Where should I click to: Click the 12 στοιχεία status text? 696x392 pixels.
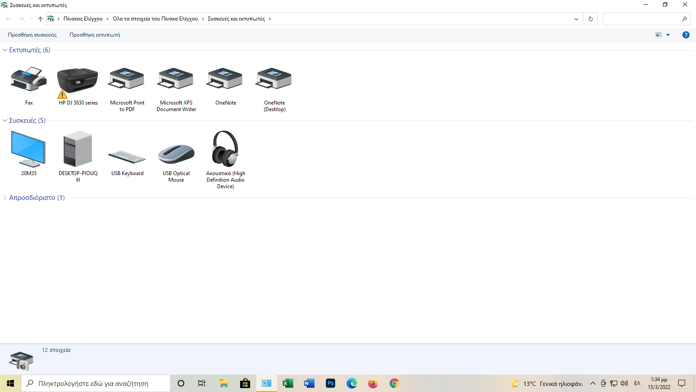pyautogui.click(x=56, y=350)
